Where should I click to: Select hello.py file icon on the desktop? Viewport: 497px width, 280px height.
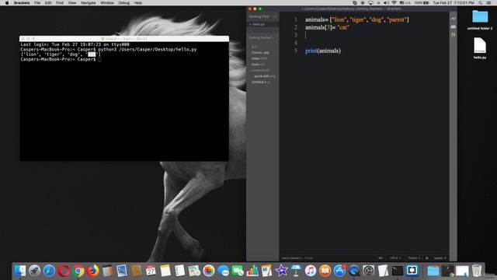click(x=480, y=45)
